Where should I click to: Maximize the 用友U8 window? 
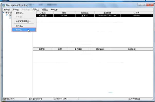pos(144,5)
